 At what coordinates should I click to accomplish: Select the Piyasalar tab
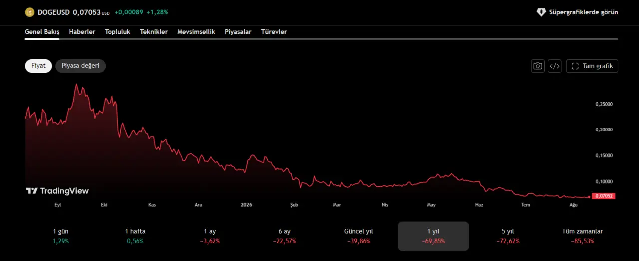pyautogui.click(x=238, y=32)
